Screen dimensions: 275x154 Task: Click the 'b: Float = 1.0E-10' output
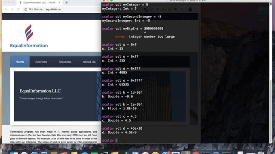tap(119, 108)
